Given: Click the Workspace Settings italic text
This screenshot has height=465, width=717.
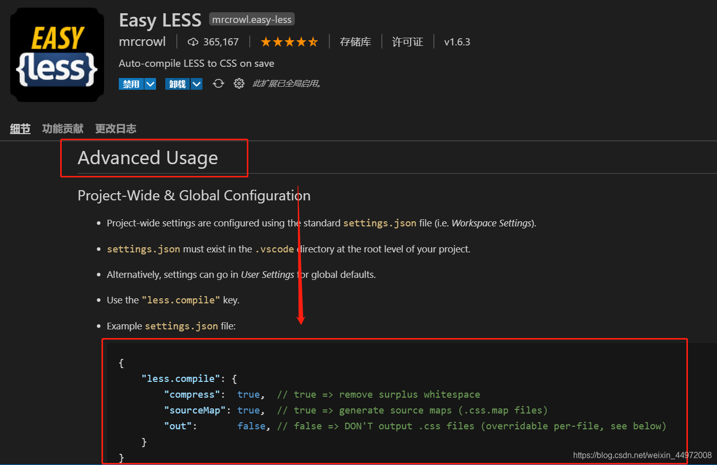Looking at the screenshot, I should click(x=492, y=223).
